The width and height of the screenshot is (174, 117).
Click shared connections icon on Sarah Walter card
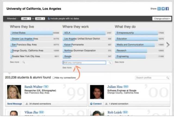coord(27,104)
